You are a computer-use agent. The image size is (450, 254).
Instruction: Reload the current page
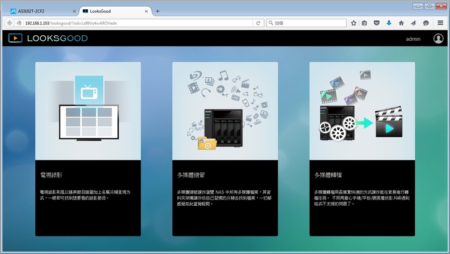[x=258, y=23]
